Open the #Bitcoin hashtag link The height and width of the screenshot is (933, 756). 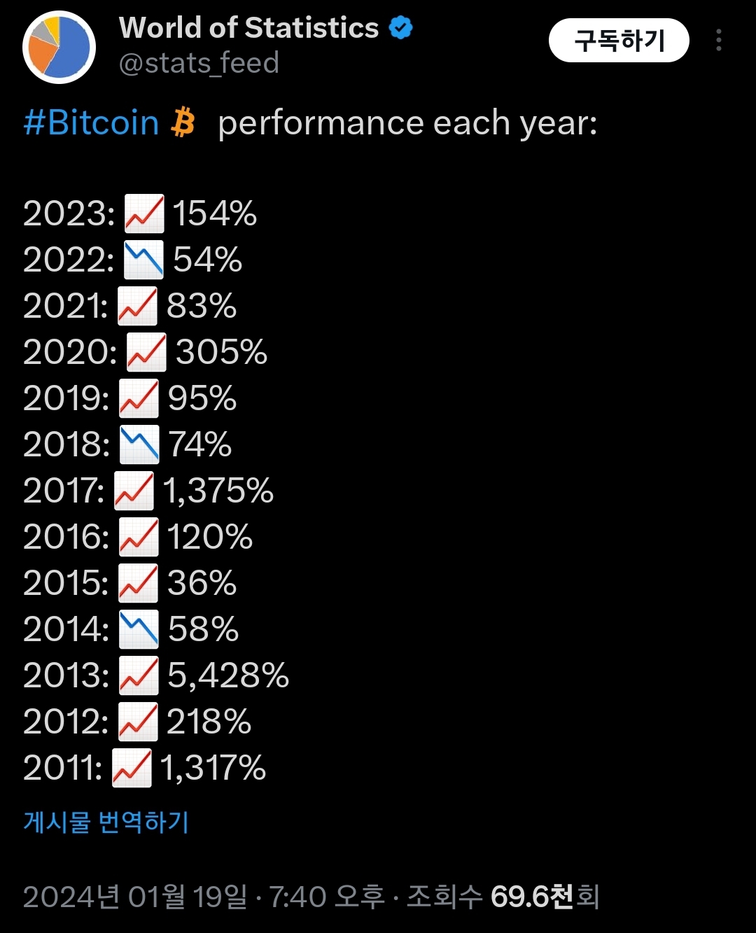point(91,123)
